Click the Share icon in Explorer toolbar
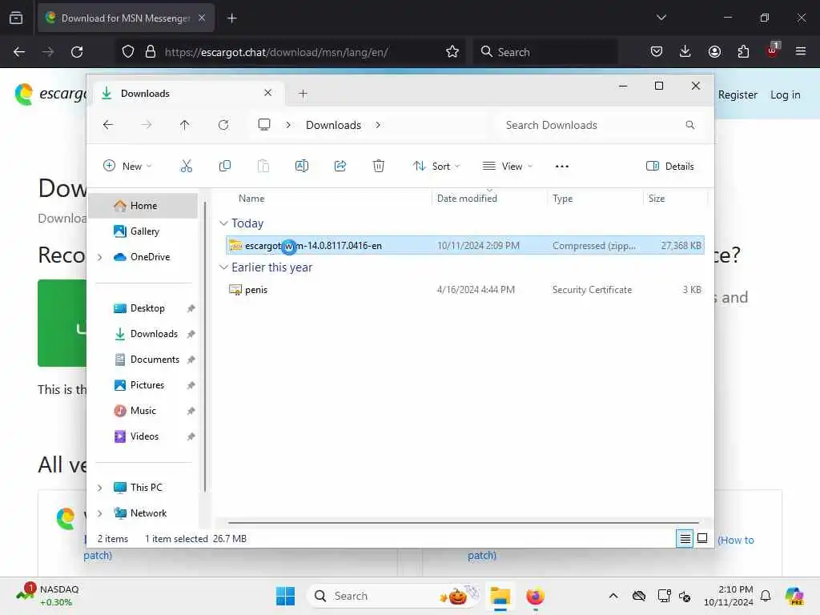Screen dimensions: 820x615 [x=340, y=167]
